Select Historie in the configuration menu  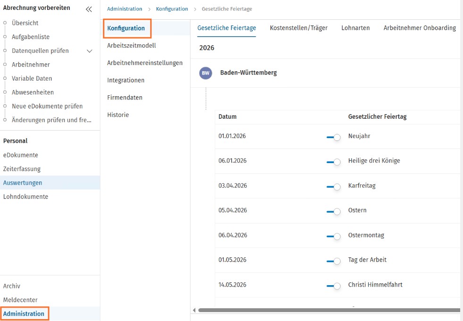[118, 115]
